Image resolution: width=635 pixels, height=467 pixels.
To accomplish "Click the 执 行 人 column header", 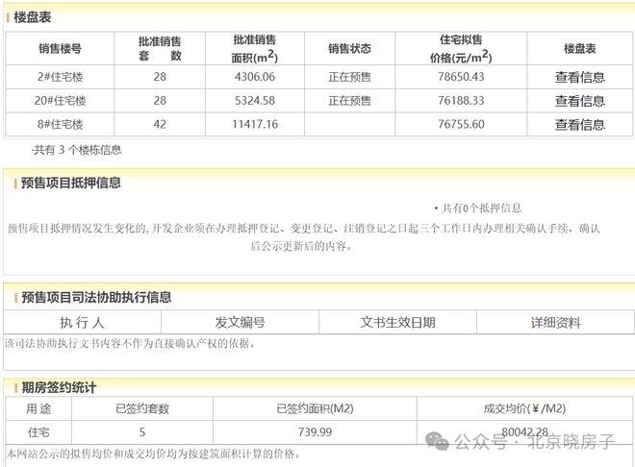I will (82, 323).
